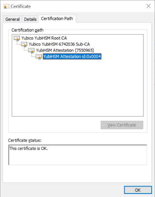Confirm the dialog with the OK button

click(x=138, y=190)
